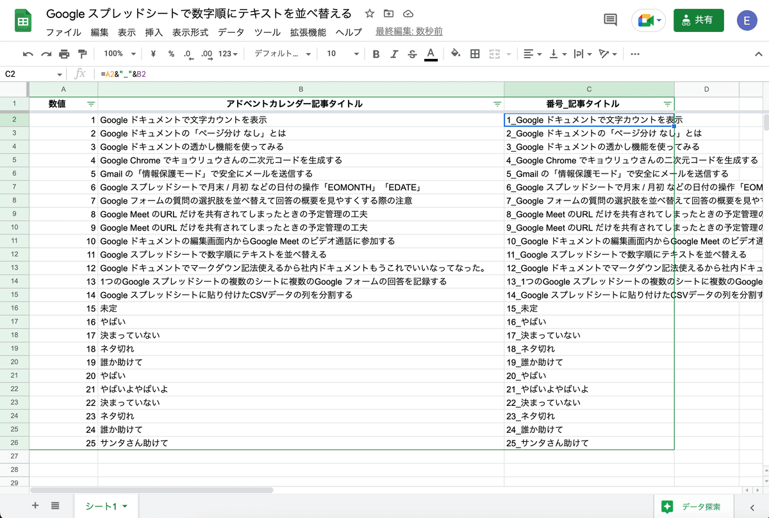The width and height of the screenshot is (769, 518).
Task: Select cell 19_誰か助けて
Action: pyautogui.click(x=589, y=362)
